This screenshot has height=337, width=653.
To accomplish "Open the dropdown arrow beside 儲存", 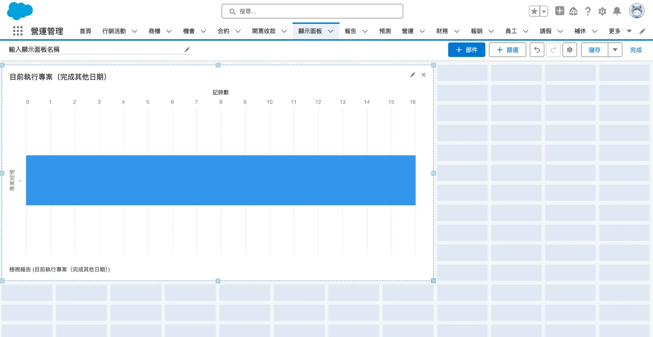I will tap(615, 50).
